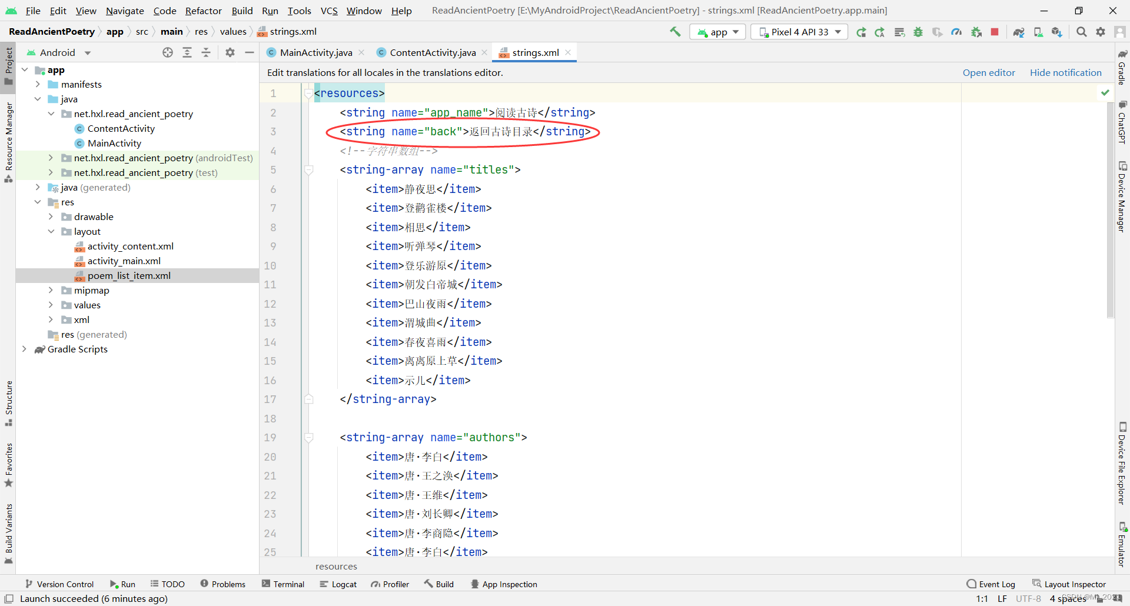This screenshot has height=606, width=1130.
Task: Open the Pixel 4 API 33 device dropdown
Action: [799, 32]
